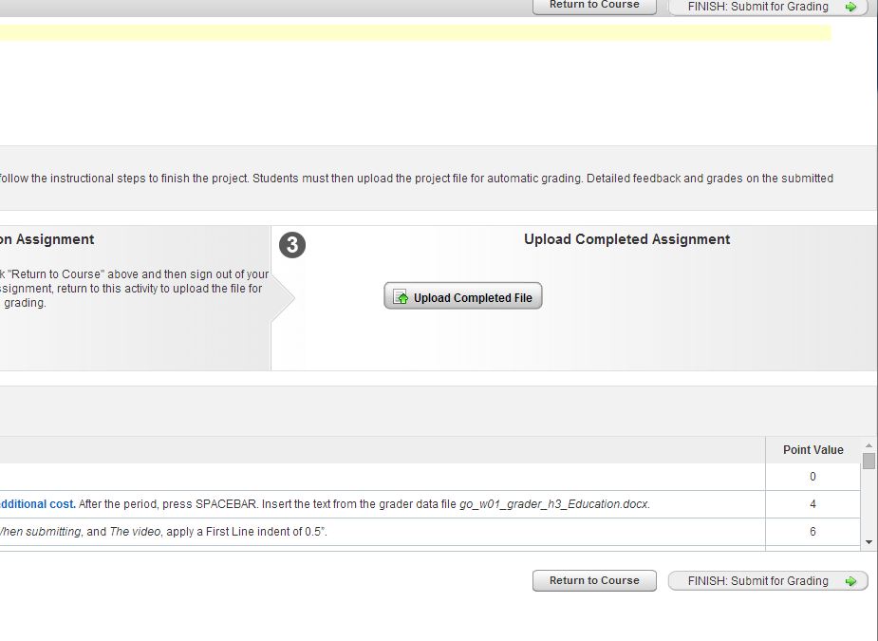This screenshot has width=878, height=641.
Task: Select the point value cell showing 0
Action: [813, 477]
